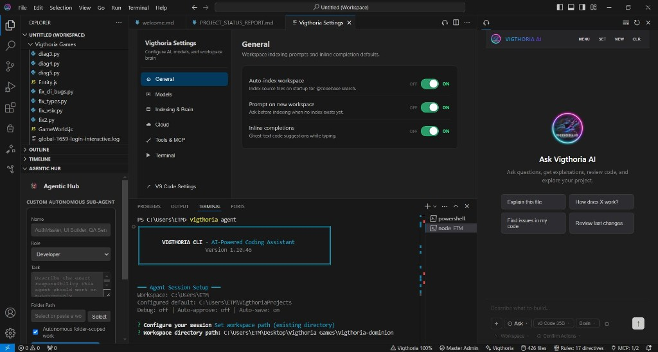Screen dimensions: 658x352
Task: Open the Role dropdown showing Developer
Action: (x=71, y=254)
